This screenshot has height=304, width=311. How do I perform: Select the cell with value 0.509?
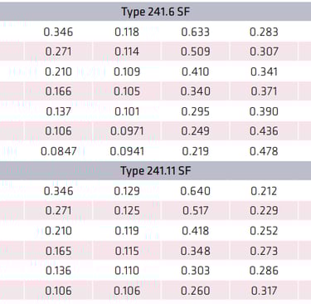click(x=196, y=51)
